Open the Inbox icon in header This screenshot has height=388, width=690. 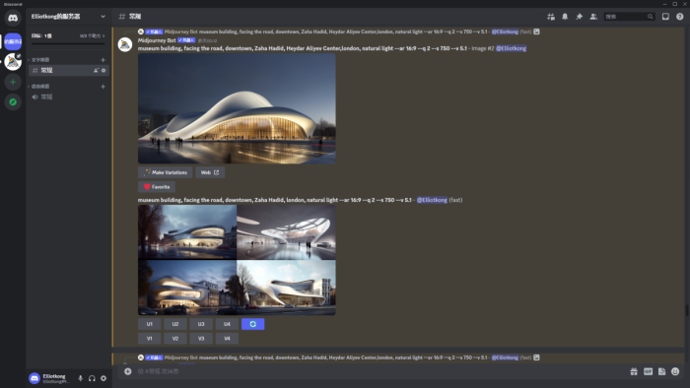[x=665, y=17]
